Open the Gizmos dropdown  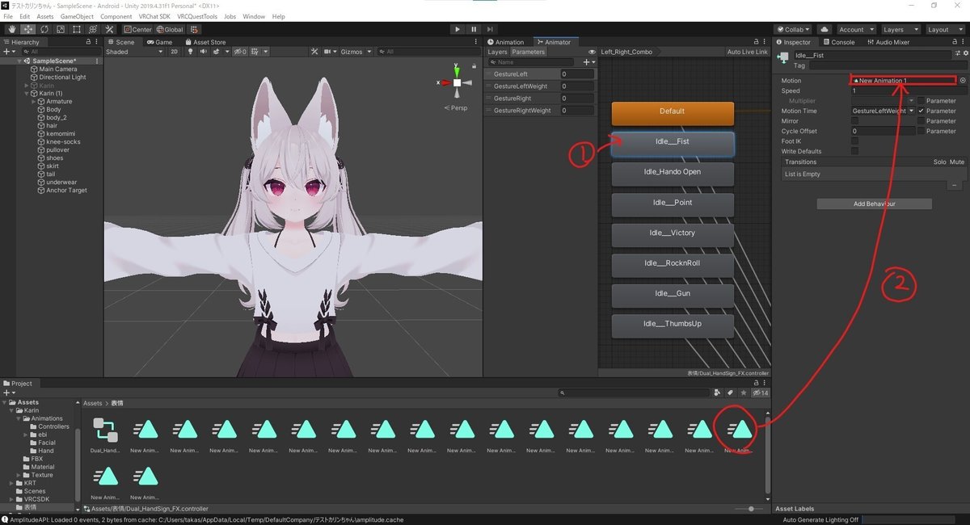[356, 52]
